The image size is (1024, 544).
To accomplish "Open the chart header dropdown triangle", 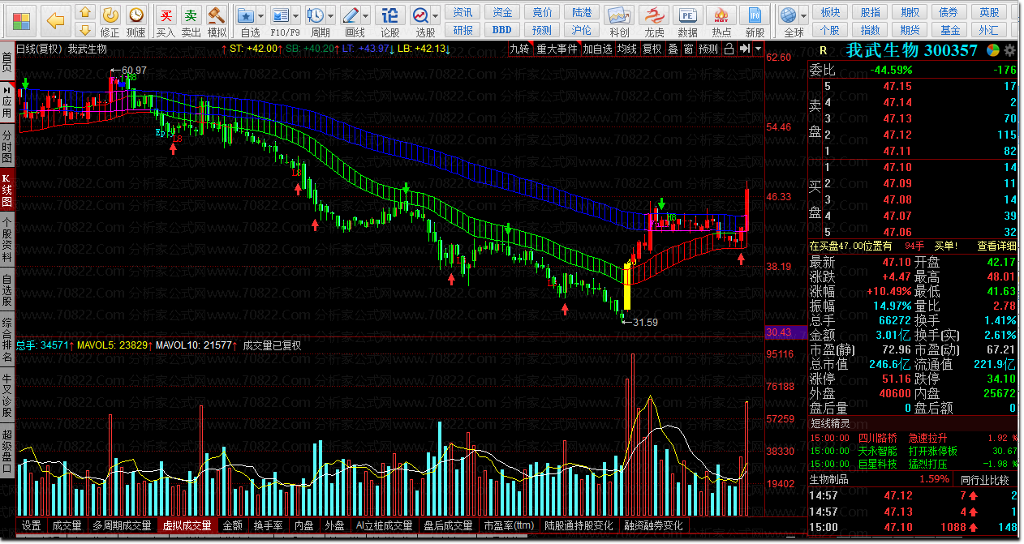I will [x=758, y=49].
